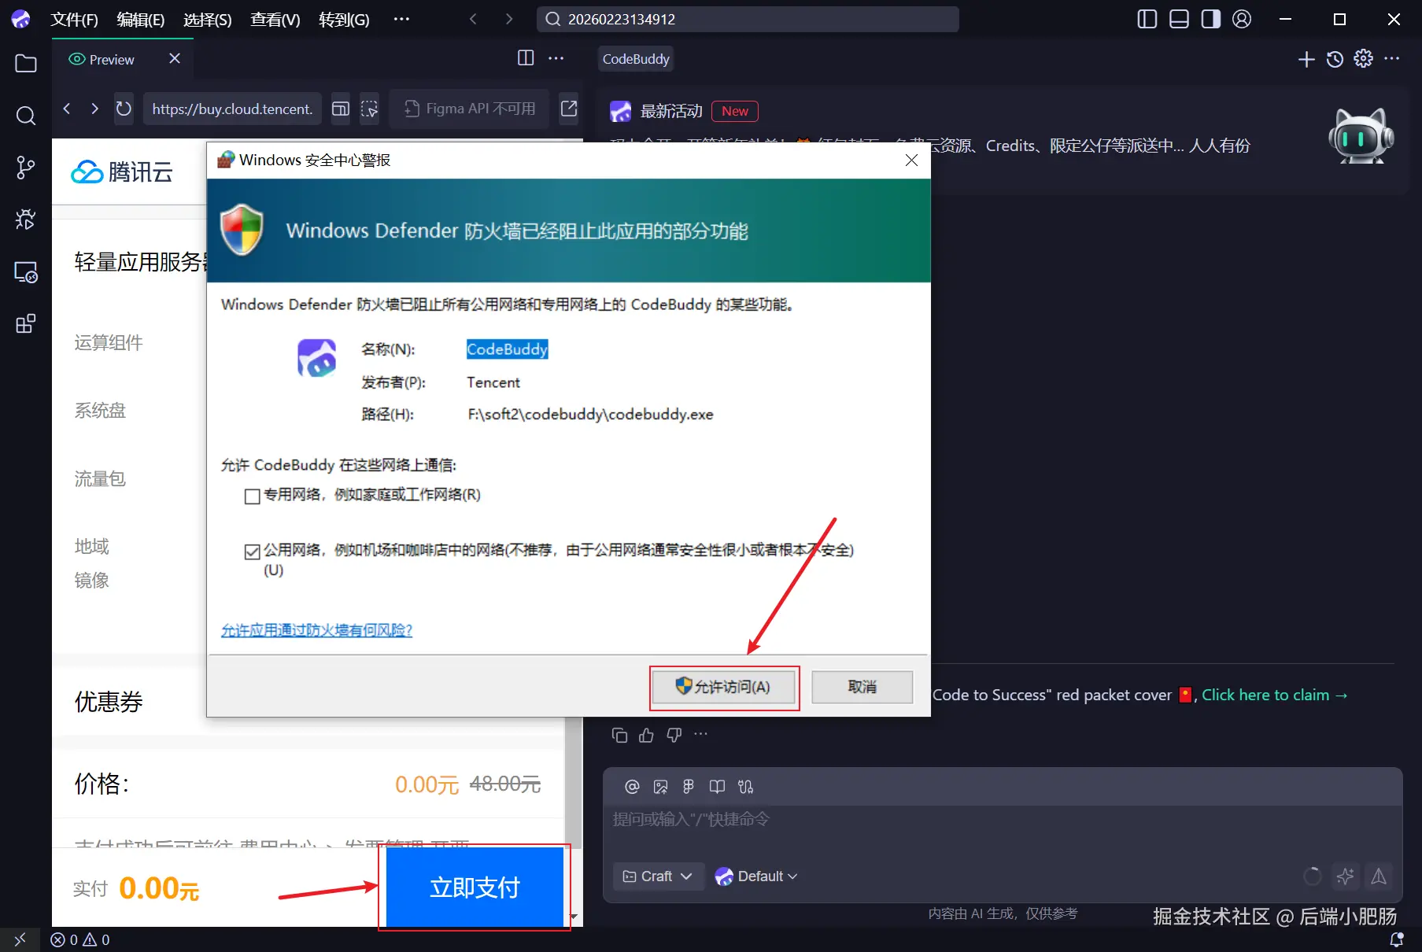This screenshot has height=952, width=1422.
Task: Reload the Preview page
Action: pyautogui.click(x=124, y=109)
